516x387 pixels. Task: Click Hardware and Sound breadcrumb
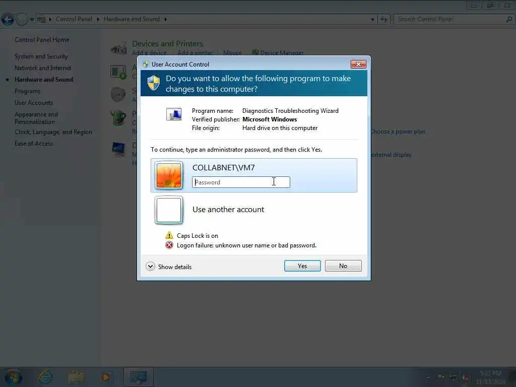132,19
